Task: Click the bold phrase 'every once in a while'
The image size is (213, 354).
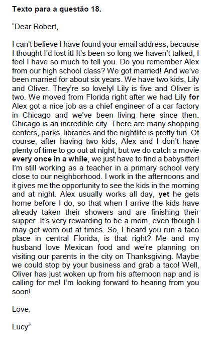Action: tap(50, 159)
